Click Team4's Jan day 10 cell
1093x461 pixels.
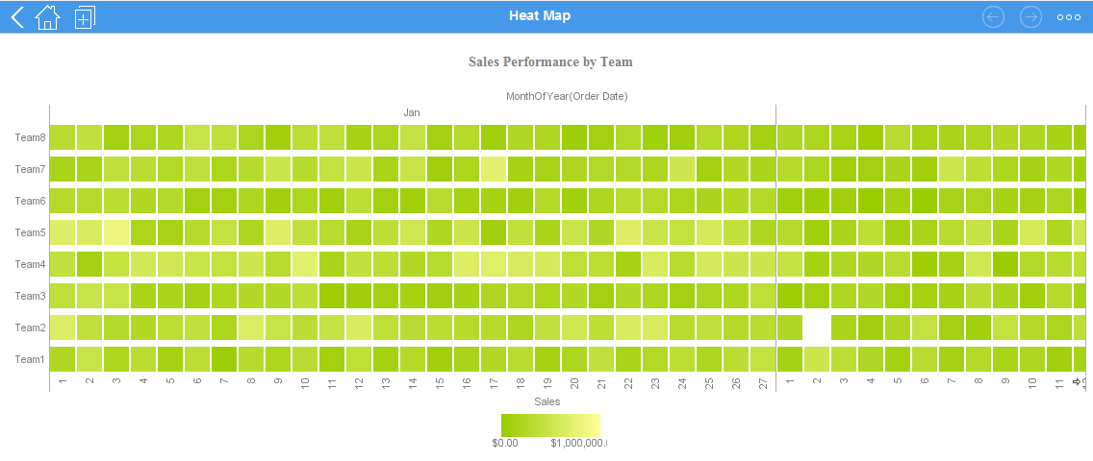(305, 264)
